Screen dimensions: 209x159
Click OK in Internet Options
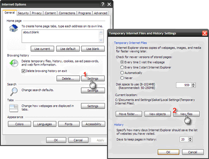(56, 140)
